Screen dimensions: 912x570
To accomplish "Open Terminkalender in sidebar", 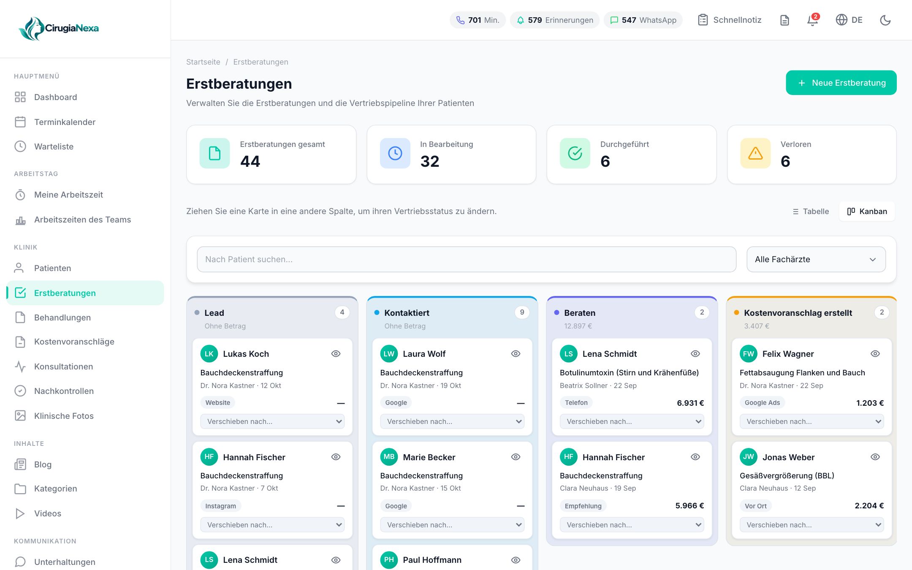I will click(x=85, y=122).
